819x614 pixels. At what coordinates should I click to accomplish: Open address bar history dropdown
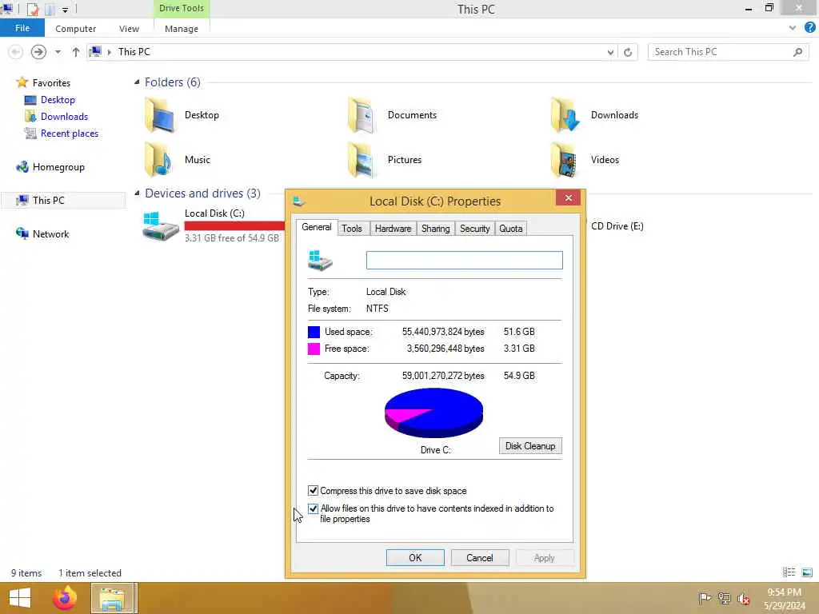click(x=610, y=52)
